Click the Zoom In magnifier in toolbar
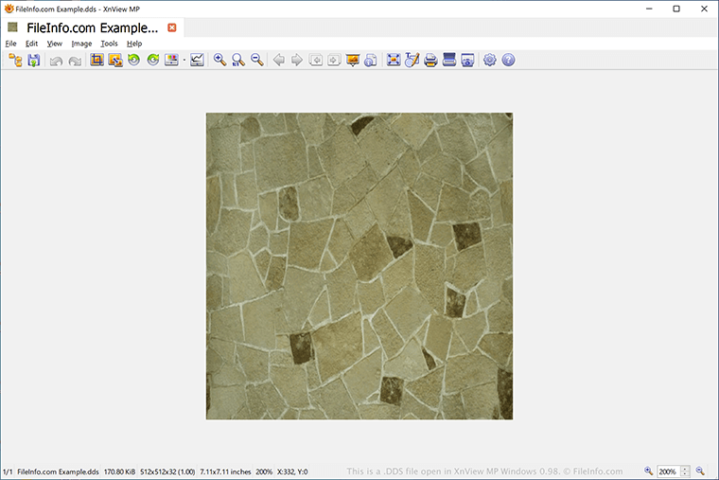The image size is (719, 480). tap(220, 60)
